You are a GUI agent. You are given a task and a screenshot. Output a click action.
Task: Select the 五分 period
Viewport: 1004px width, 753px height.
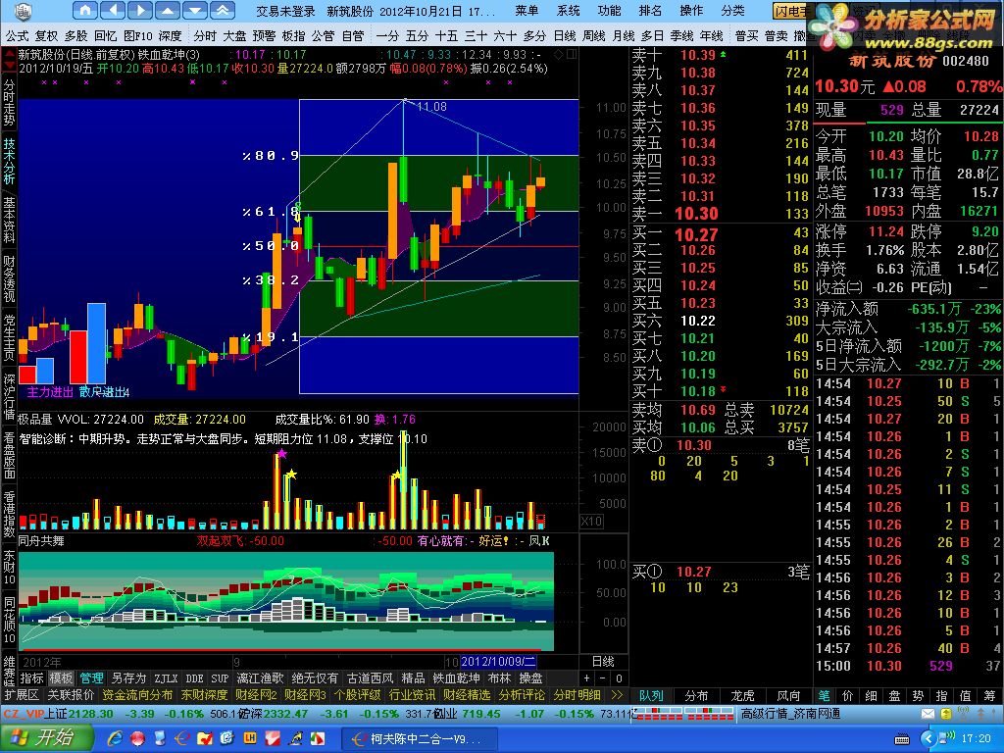pos(417,36)
